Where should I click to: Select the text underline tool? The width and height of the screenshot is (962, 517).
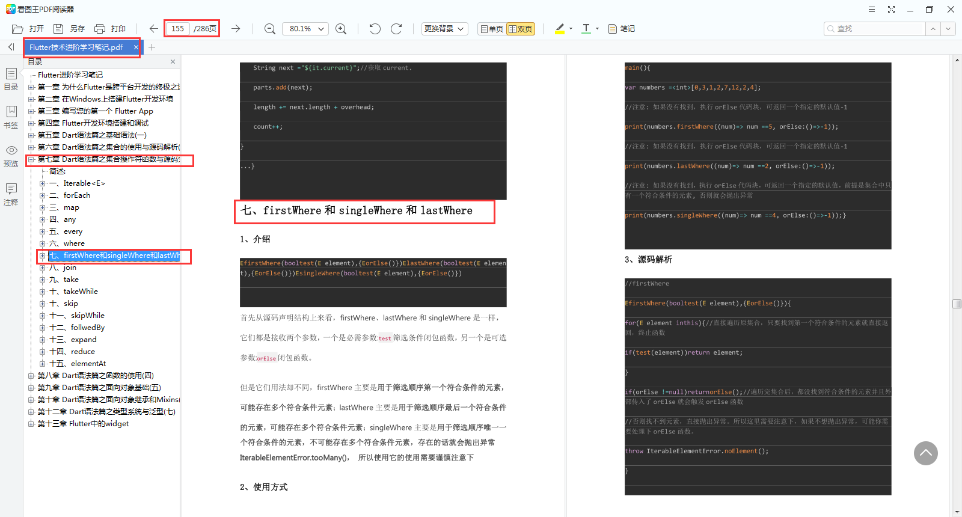click(586, 29)
